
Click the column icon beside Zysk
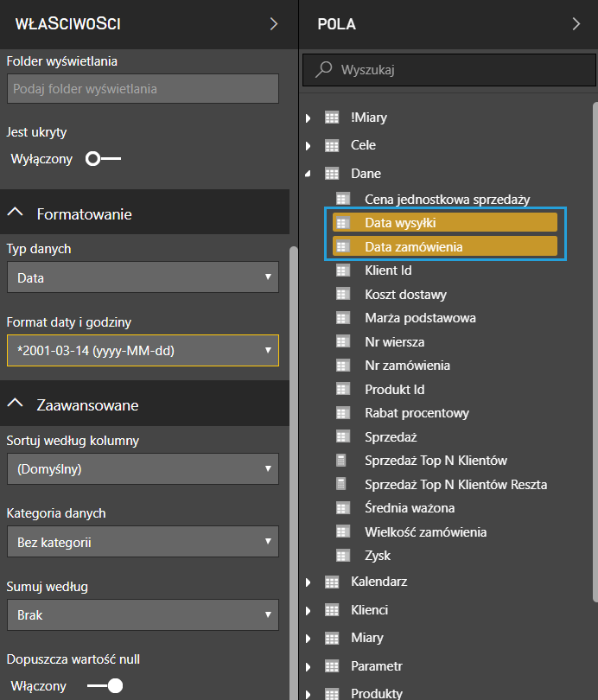point(341,555)
